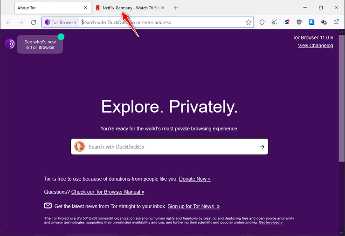
Task: Click the page vertical scrollbar thumb
Action: coord(341,98)
